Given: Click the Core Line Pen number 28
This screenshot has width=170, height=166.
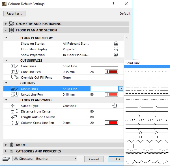Looking at the screenshot, I should [x=92, y=72].
